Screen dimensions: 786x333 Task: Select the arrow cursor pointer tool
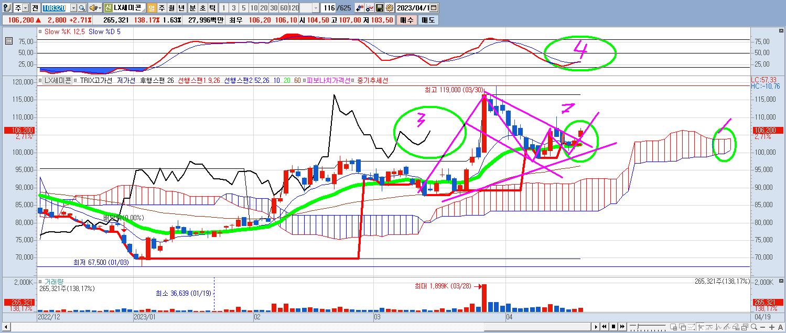[x=701, y=327]
